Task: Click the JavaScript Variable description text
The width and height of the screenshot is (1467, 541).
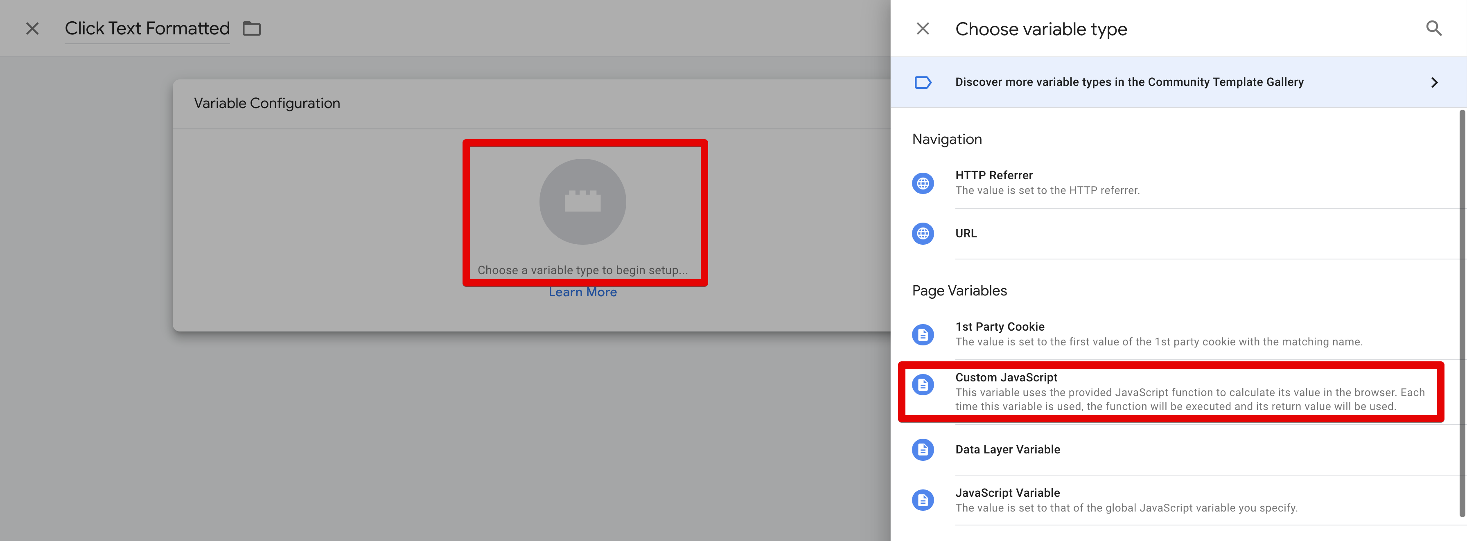Action: (1126, 508)
